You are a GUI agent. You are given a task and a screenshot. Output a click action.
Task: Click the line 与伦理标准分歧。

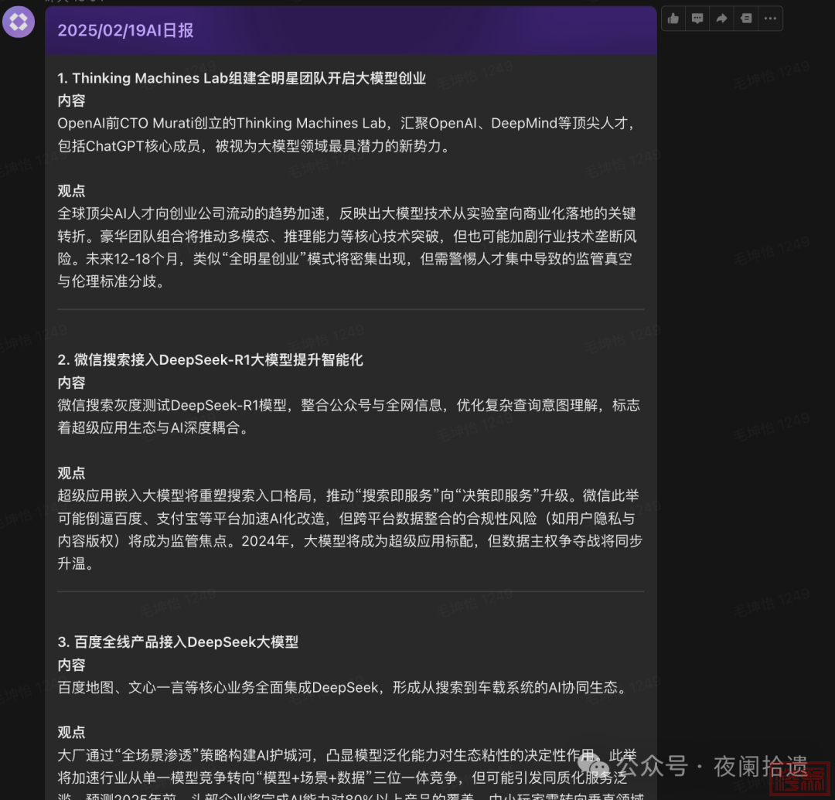[x=111, y=281]
